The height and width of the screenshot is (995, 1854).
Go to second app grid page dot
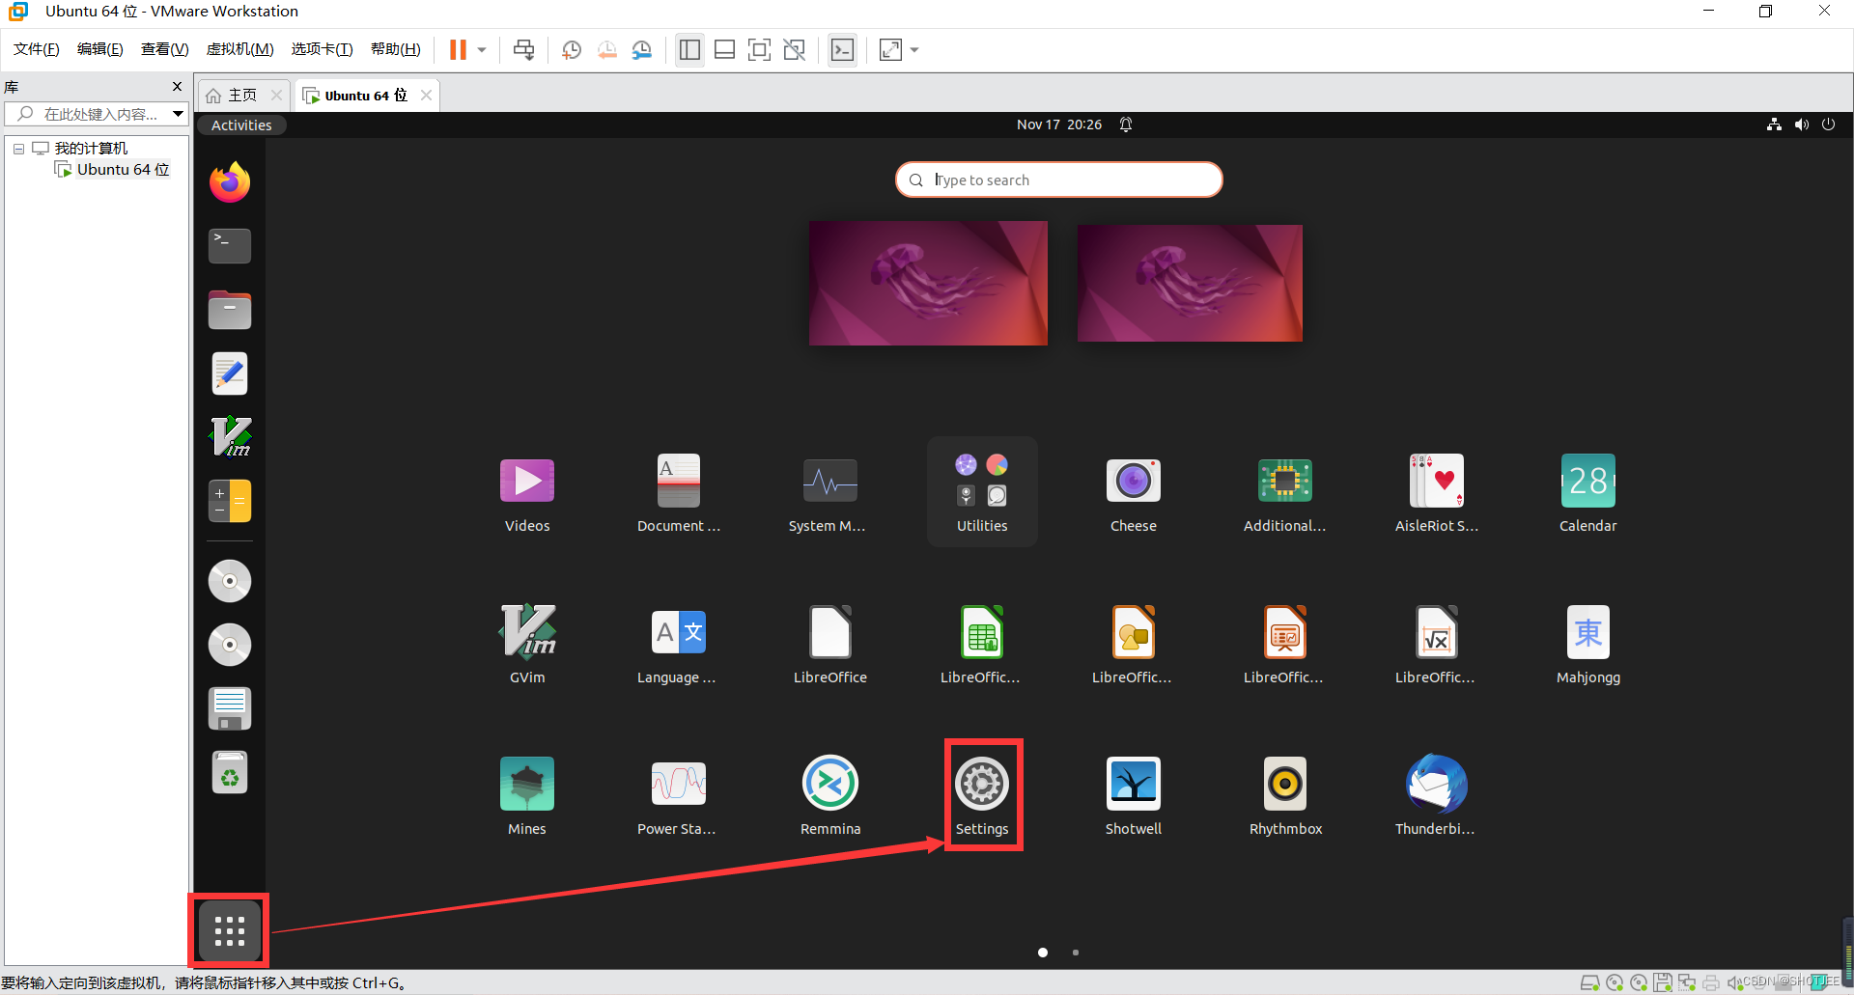click(x=1076, y=953)
